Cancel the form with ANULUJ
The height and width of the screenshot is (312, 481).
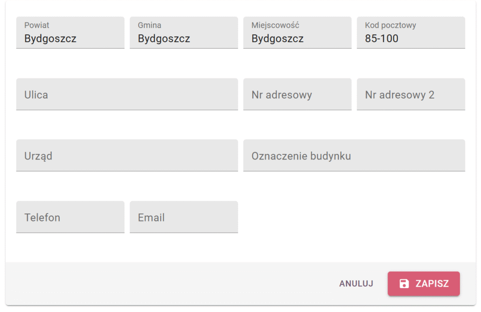(x=356, y=283)
